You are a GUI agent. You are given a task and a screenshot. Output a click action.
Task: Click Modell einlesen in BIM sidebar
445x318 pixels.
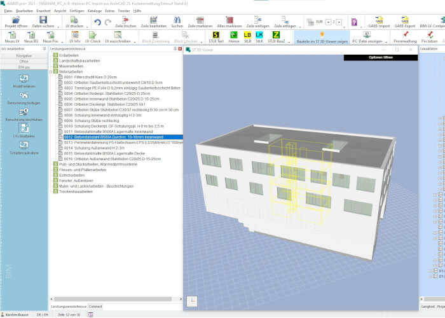[24, 79]
